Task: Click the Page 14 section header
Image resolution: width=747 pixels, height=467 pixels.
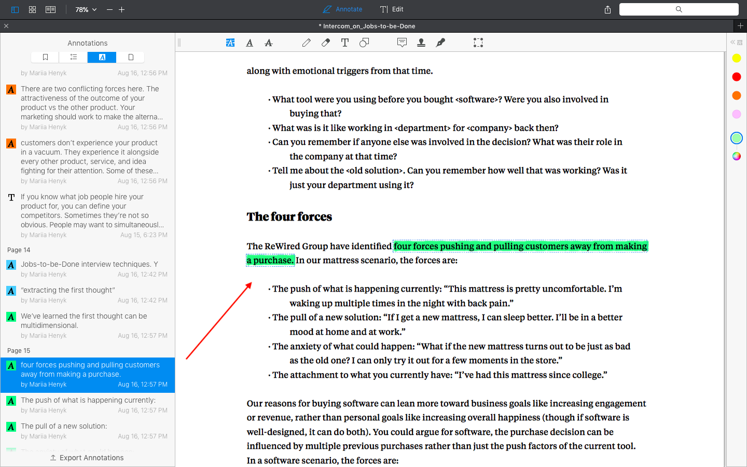Action: [19, 250]
